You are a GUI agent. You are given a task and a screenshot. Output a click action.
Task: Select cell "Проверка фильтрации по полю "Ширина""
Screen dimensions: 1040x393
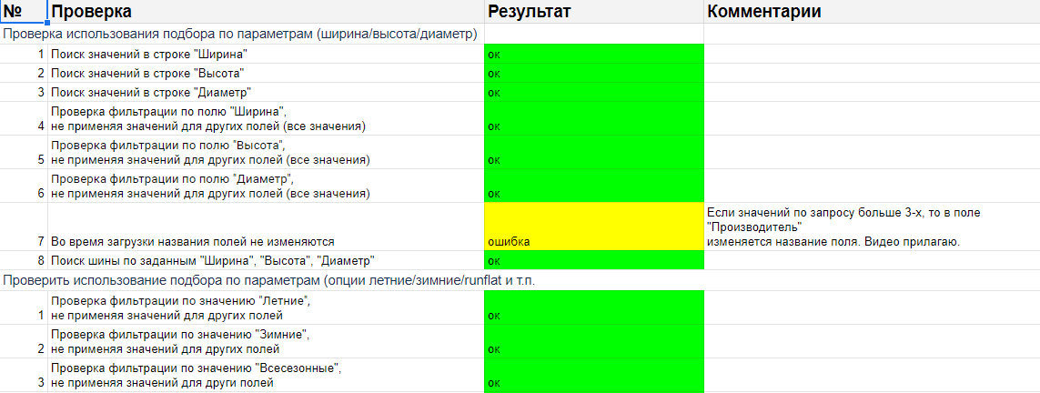tap(266, 118)
